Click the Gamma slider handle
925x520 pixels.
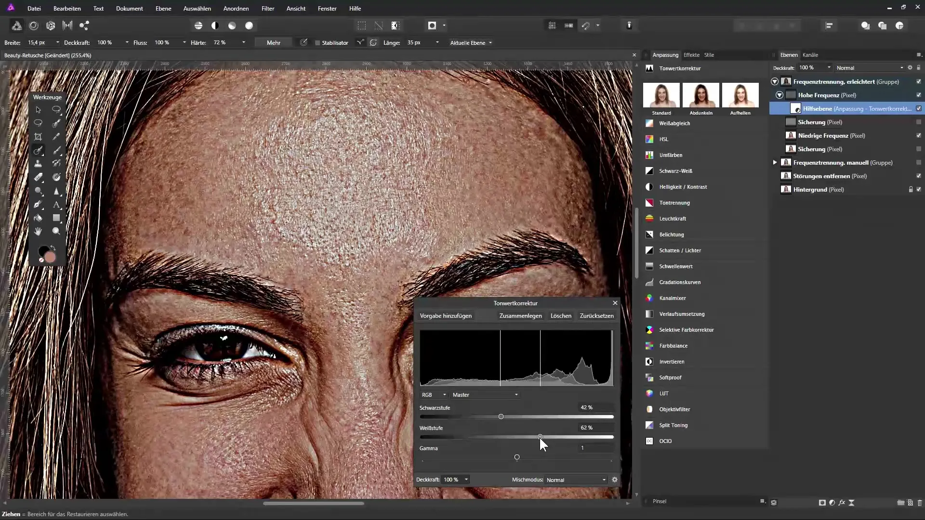coord(517,457)
